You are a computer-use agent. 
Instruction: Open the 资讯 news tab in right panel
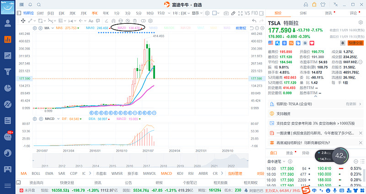click(x=328, y=13)
